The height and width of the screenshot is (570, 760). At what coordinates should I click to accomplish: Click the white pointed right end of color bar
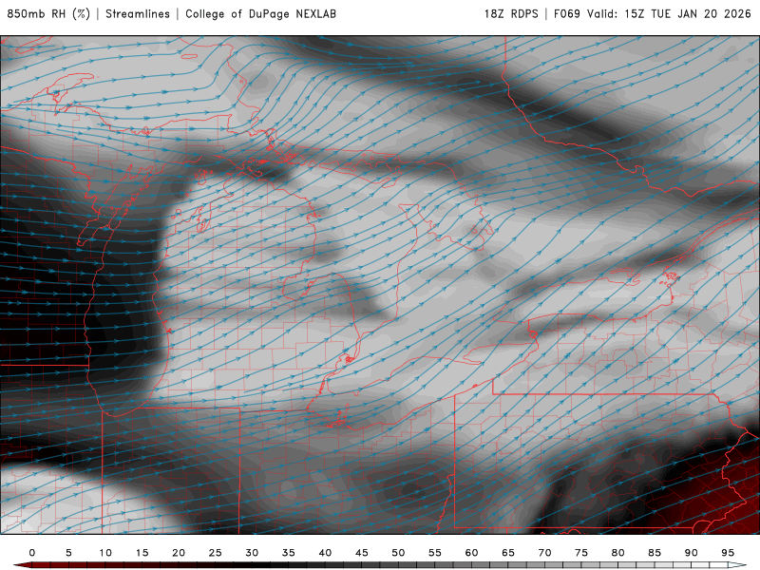point(738,565)
